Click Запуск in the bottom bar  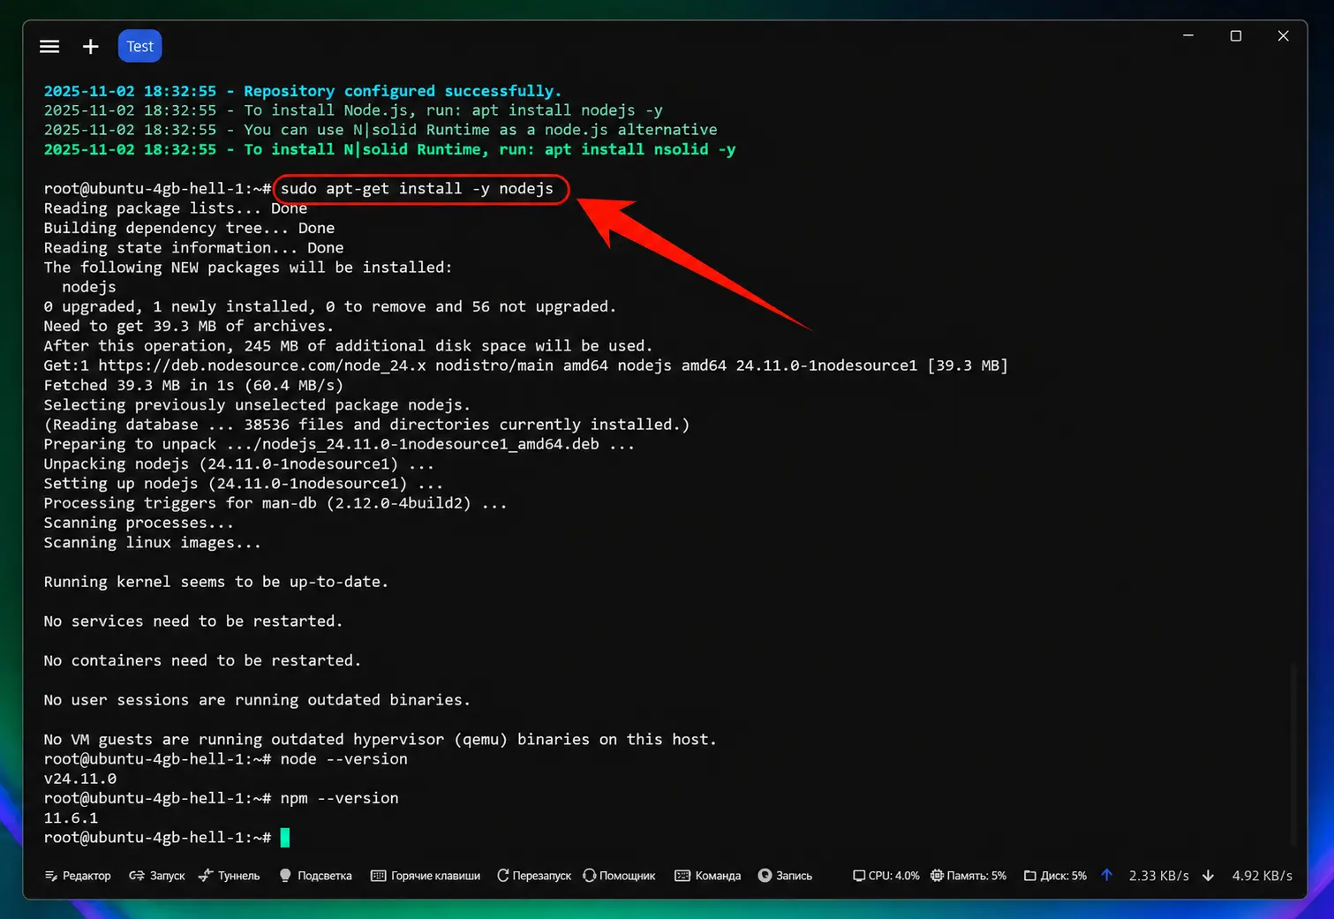(x=157, y=876)
